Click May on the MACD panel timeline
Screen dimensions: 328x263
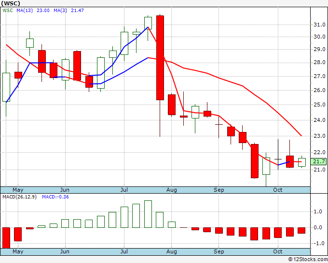(x=18, y=251)
